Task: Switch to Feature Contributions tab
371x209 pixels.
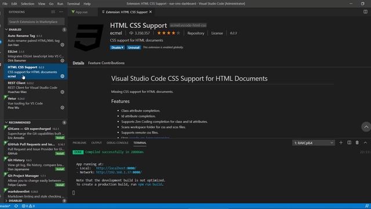Action: tap(106, 63)
